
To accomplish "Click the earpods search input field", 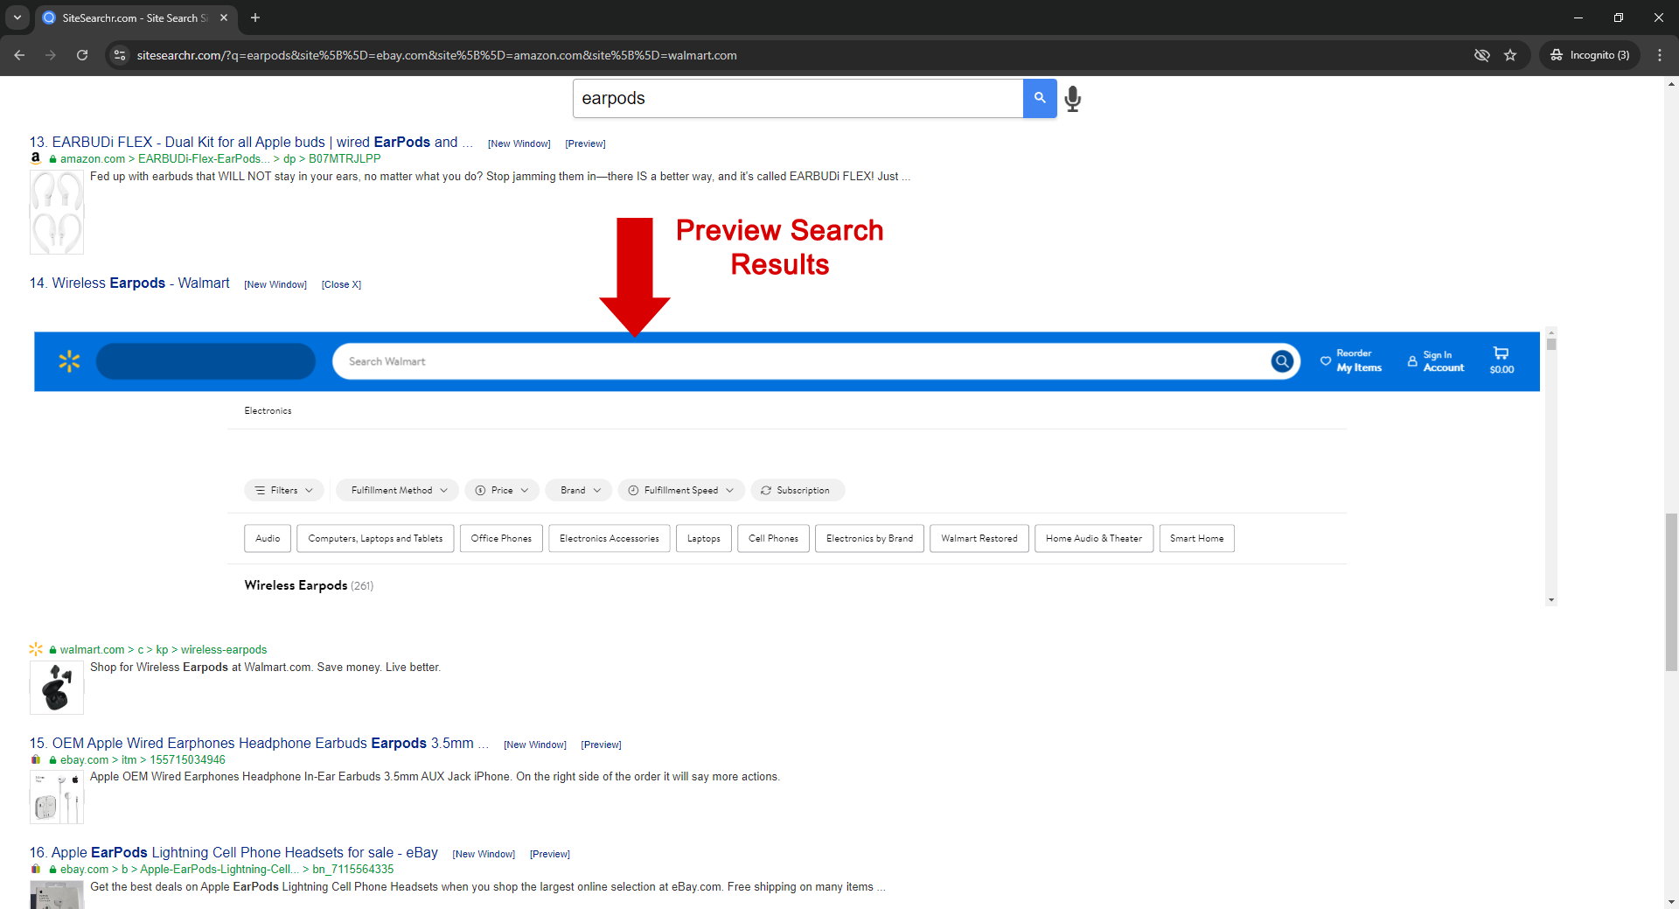I will tap(798, 98).
